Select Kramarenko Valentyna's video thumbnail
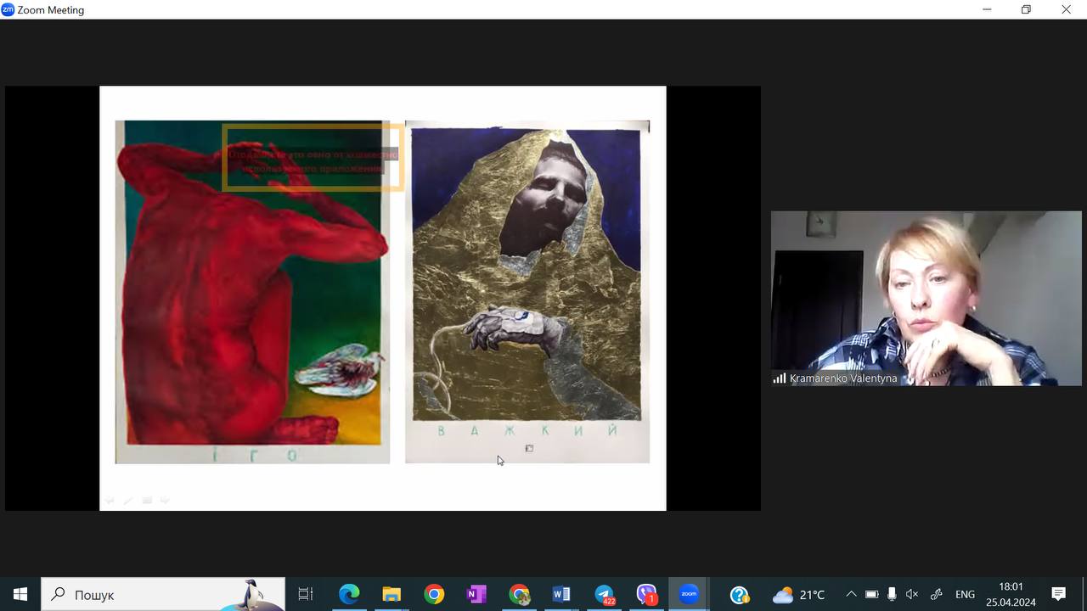 (x=926, y=298)
